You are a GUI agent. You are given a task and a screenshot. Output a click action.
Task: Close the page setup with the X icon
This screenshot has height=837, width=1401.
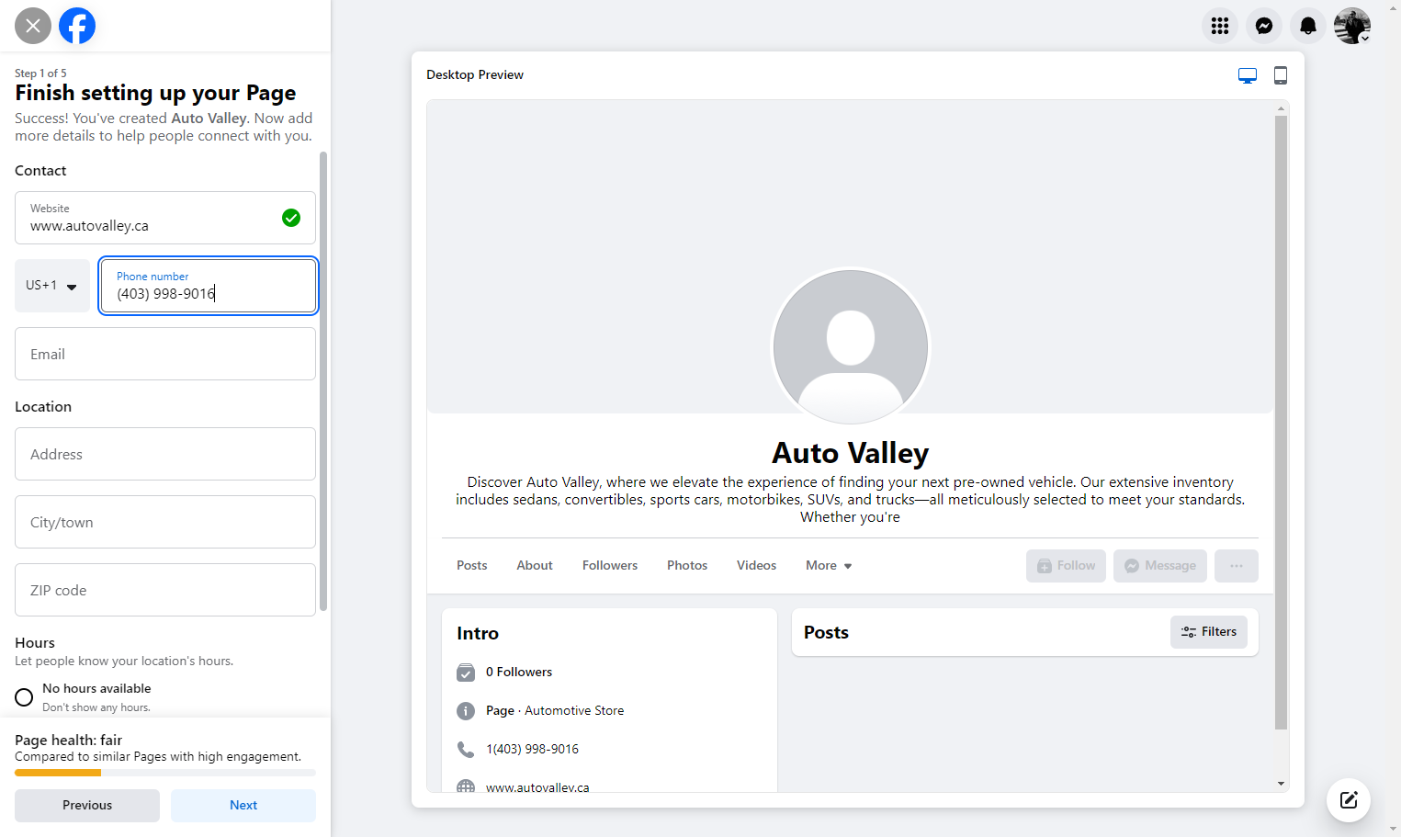[x=33, y=26]
